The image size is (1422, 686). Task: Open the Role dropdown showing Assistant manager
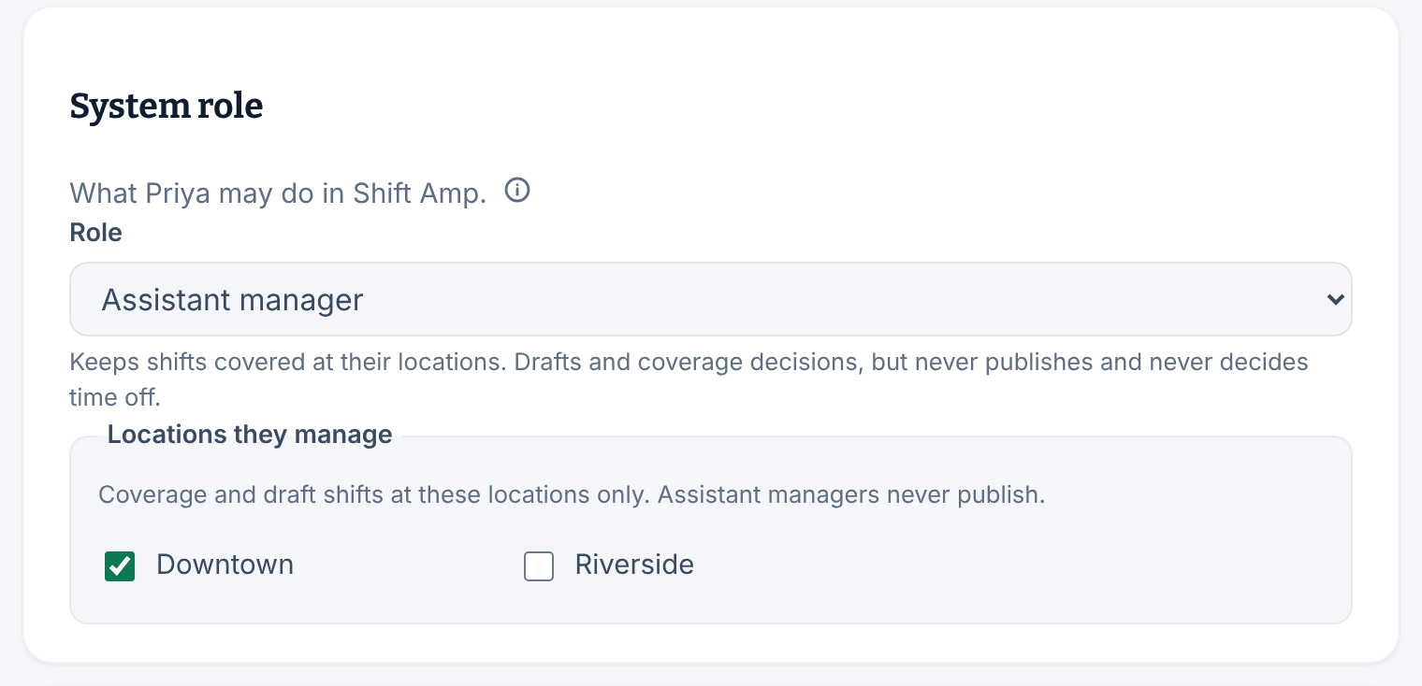711,299
